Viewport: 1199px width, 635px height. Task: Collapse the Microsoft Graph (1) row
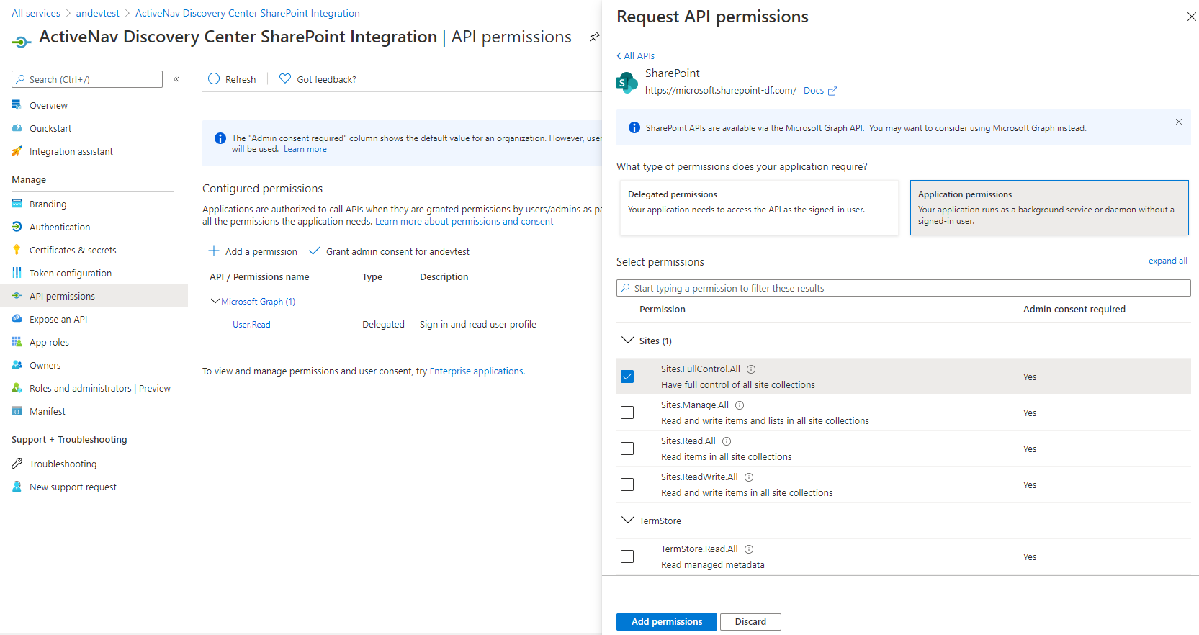tap(215, 301)
